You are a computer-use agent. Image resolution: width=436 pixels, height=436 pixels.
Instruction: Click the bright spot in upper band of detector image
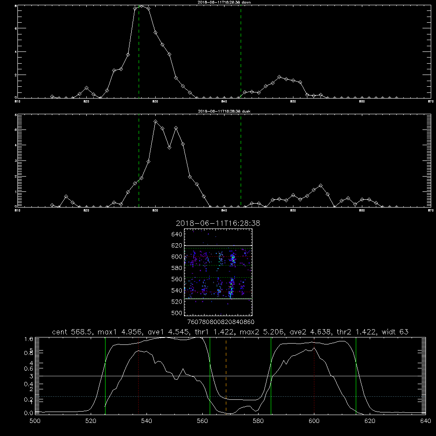(232, 259)
